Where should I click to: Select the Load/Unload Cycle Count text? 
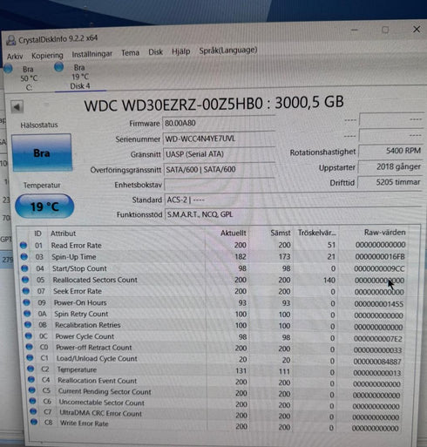pyautogui.click(x=97, y=358)
